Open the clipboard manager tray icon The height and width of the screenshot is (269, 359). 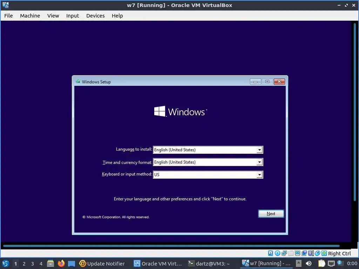tap(322, 263)
